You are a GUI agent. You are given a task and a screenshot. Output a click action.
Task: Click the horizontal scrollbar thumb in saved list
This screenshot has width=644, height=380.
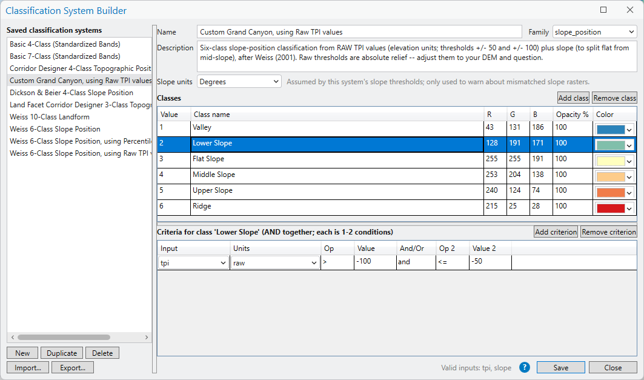pos(64,338)
